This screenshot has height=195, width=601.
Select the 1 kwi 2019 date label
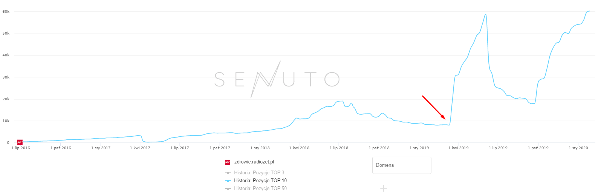(458, 148)
